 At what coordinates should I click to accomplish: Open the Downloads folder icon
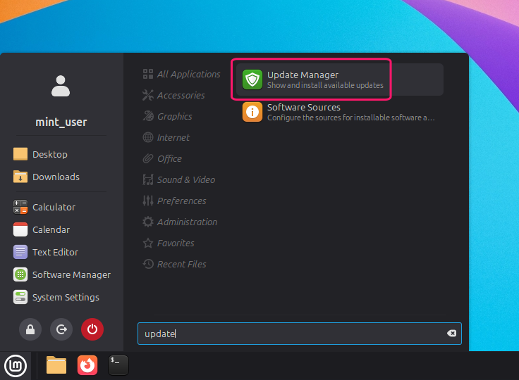[x=20, y=177]
